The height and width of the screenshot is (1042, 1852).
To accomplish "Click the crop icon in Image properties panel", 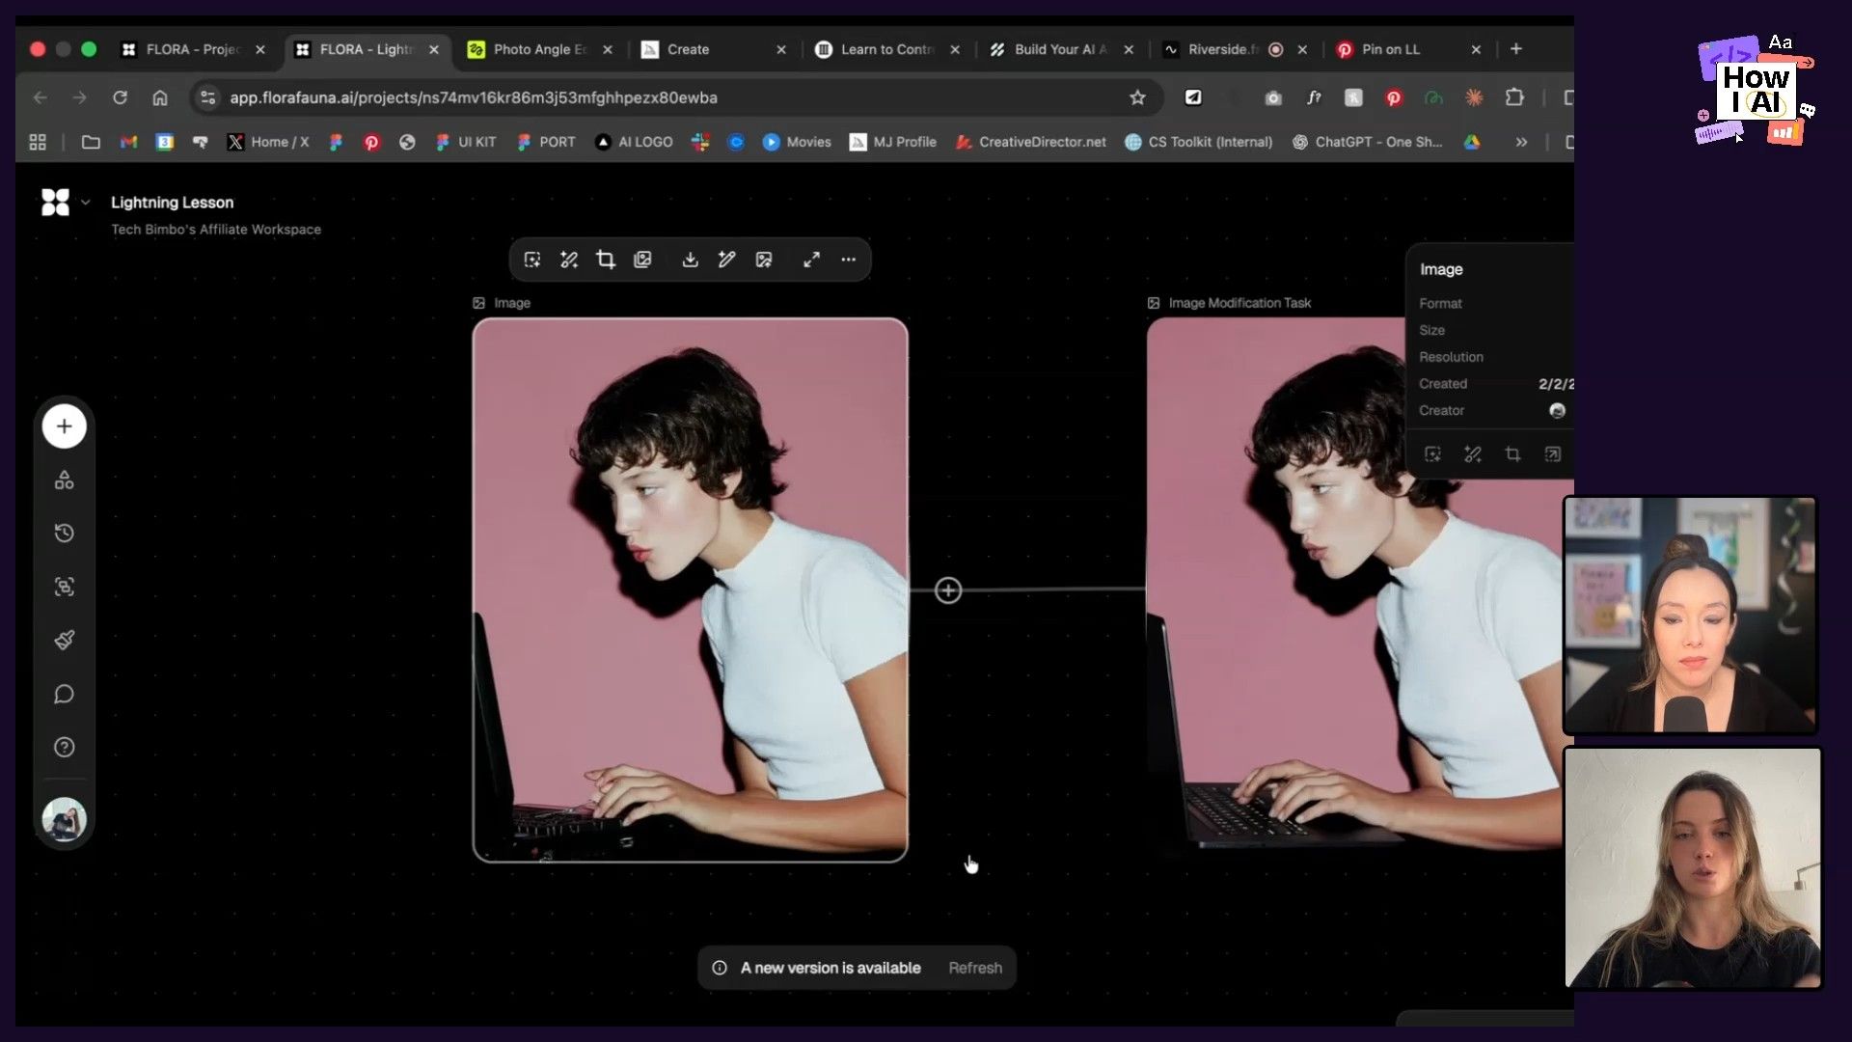I will pos(1512,454).
